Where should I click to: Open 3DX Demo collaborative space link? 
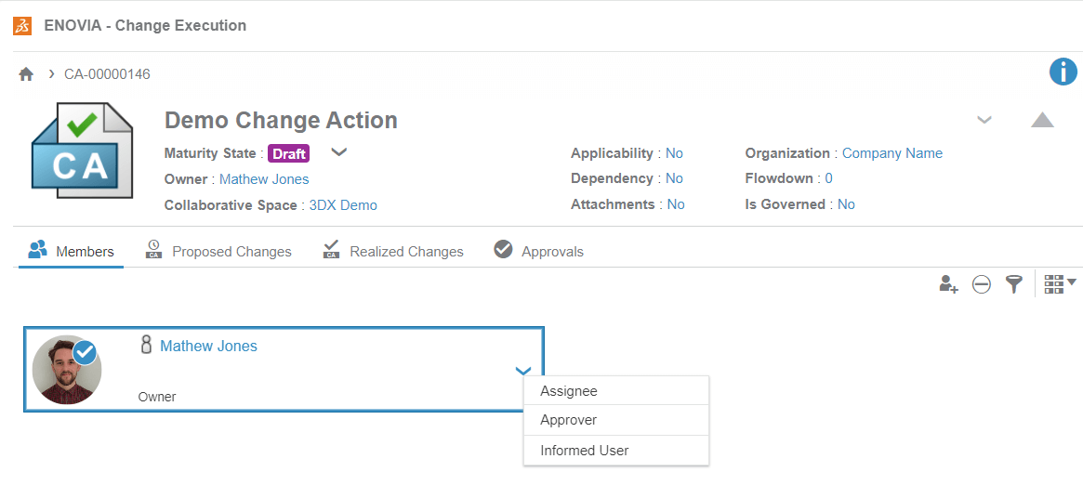343,205
